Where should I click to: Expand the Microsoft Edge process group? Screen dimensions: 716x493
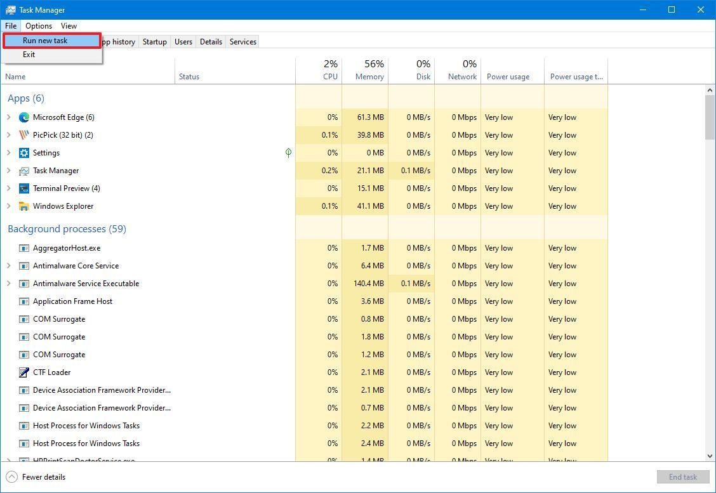[x=10, y=117]
